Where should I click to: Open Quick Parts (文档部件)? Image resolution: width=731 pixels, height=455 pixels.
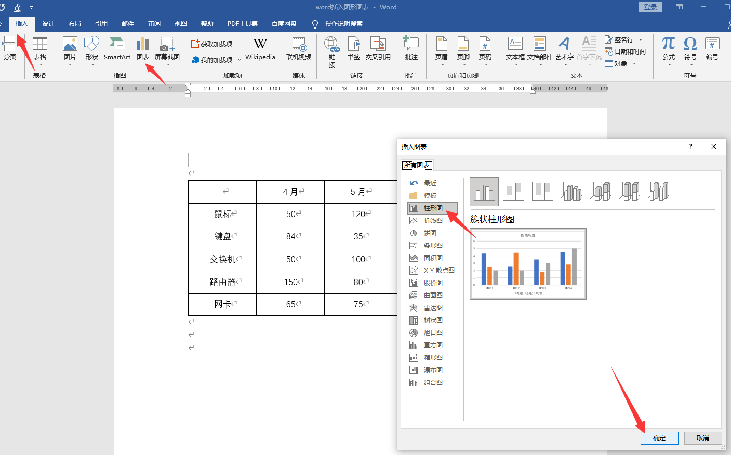pyautogui.click(x=540, y=50)
